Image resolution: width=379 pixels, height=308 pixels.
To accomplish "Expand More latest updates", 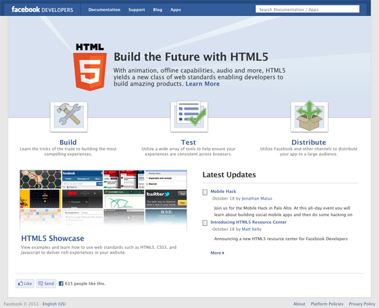I will 218,253.
